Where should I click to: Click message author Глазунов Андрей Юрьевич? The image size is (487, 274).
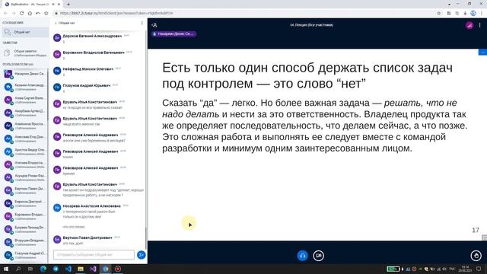(86, 85)
